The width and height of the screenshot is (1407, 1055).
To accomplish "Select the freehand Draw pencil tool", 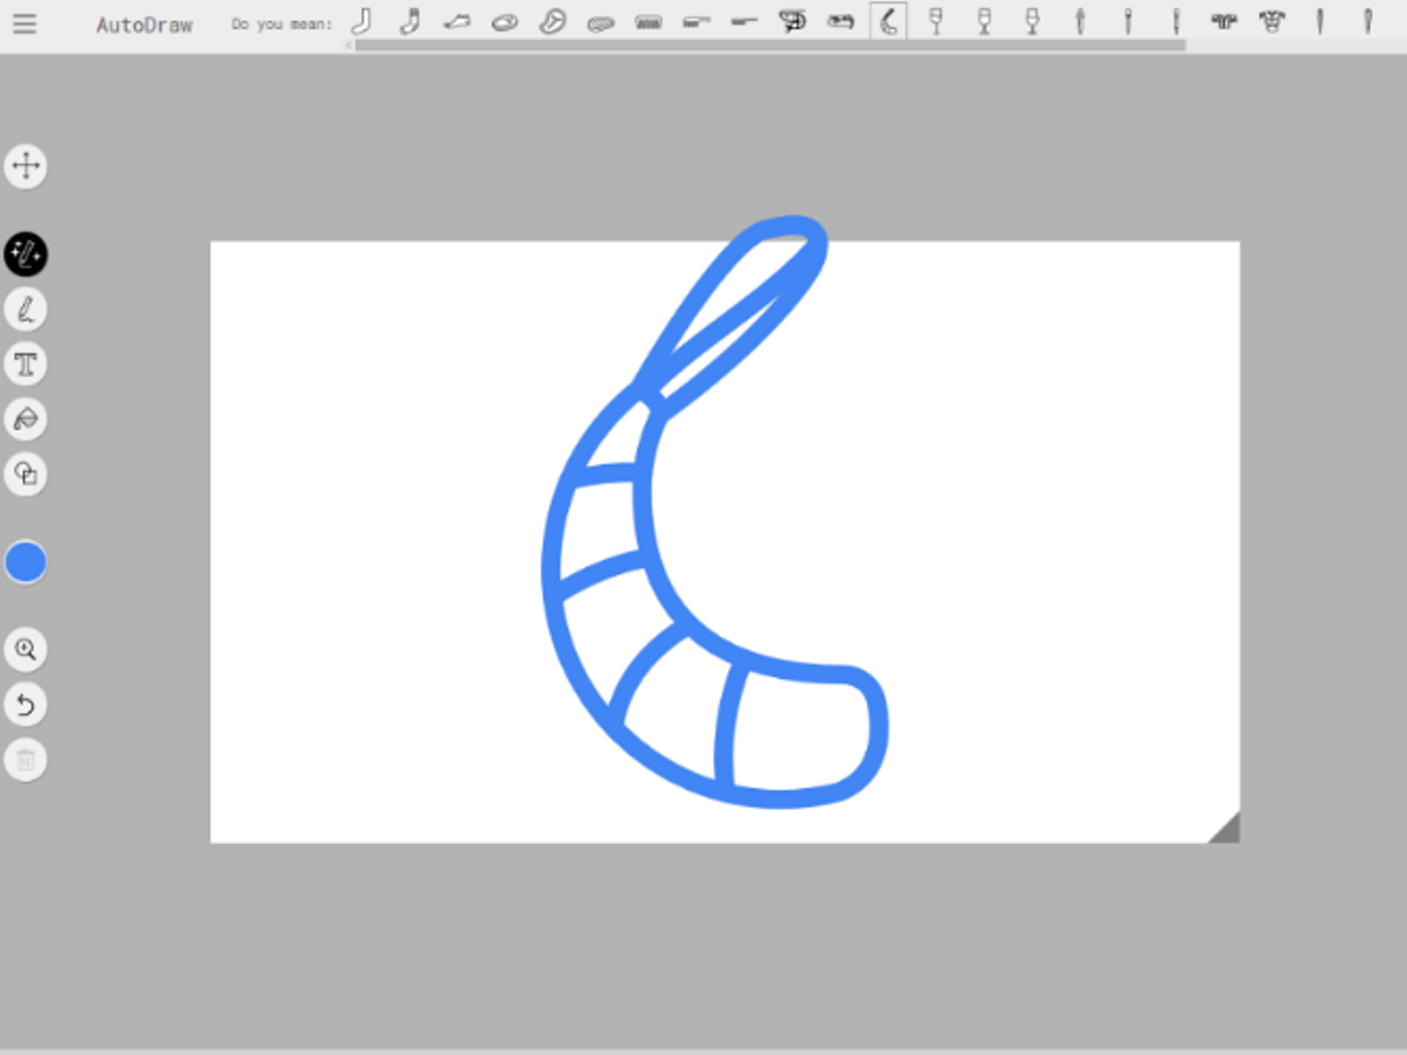I will pos(26,310).
